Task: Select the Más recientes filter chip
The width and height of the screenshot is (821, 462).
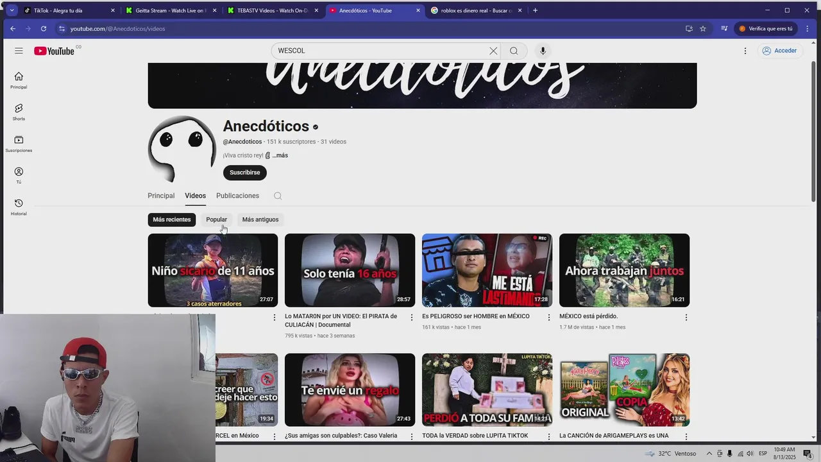Action: click(172, 219)
